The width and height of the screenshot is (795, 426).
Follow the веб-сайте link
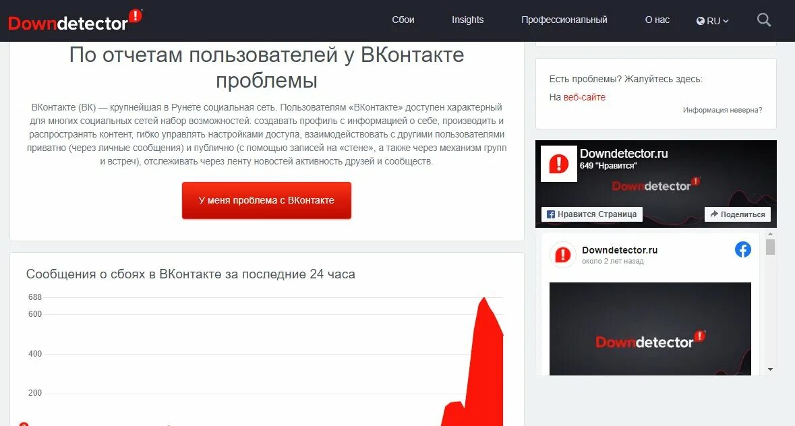[584, 97]
